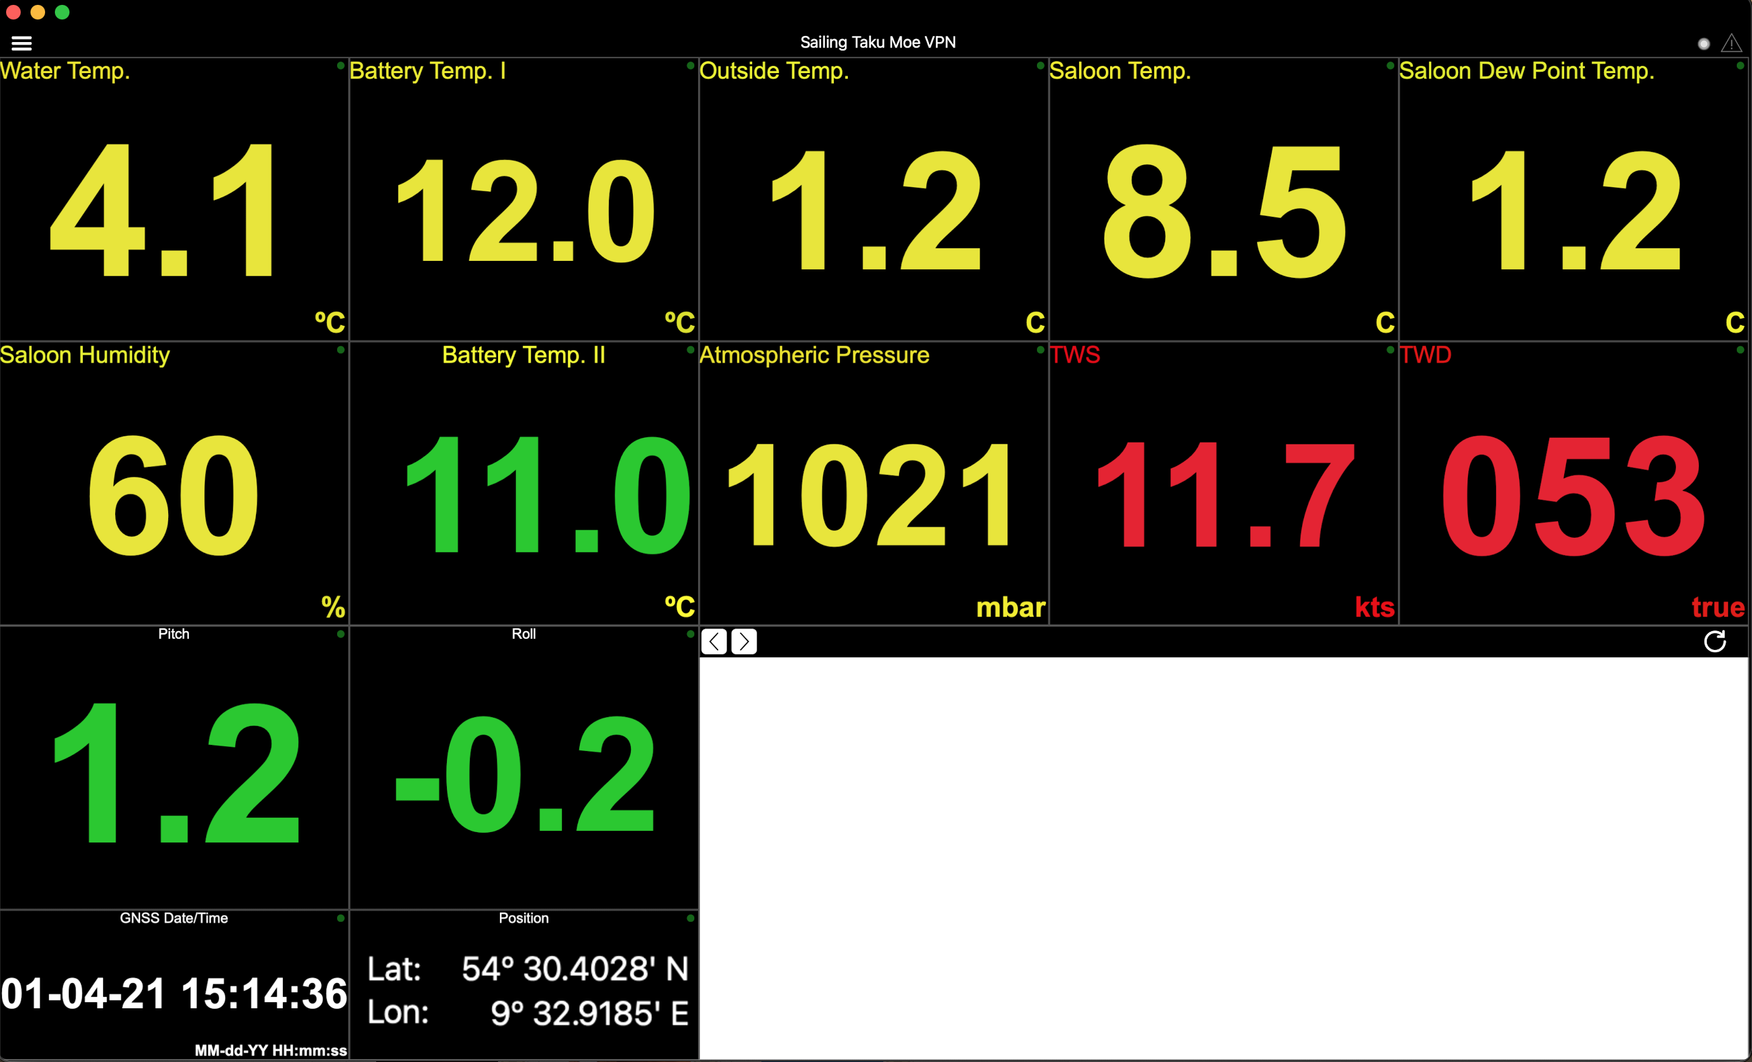1752x1062 pixels.
Task: Select the TWS 11.7 kts reading
Action: click(1226, 495)
